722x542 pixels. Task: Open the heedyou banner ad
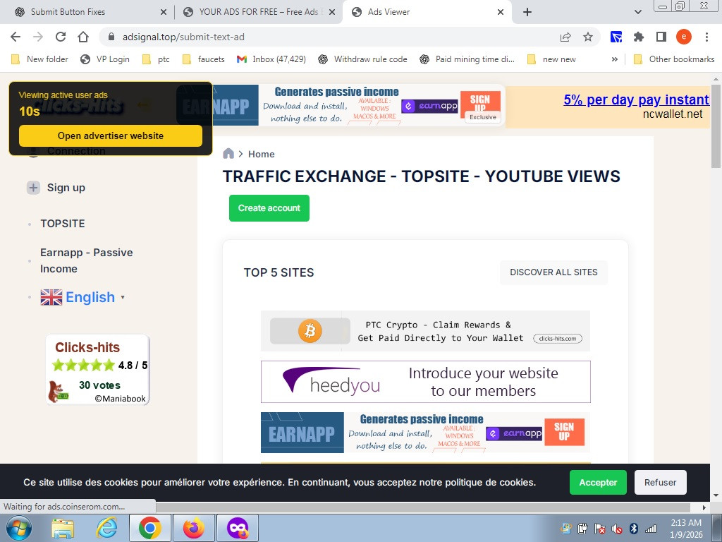tap(425, 382)
